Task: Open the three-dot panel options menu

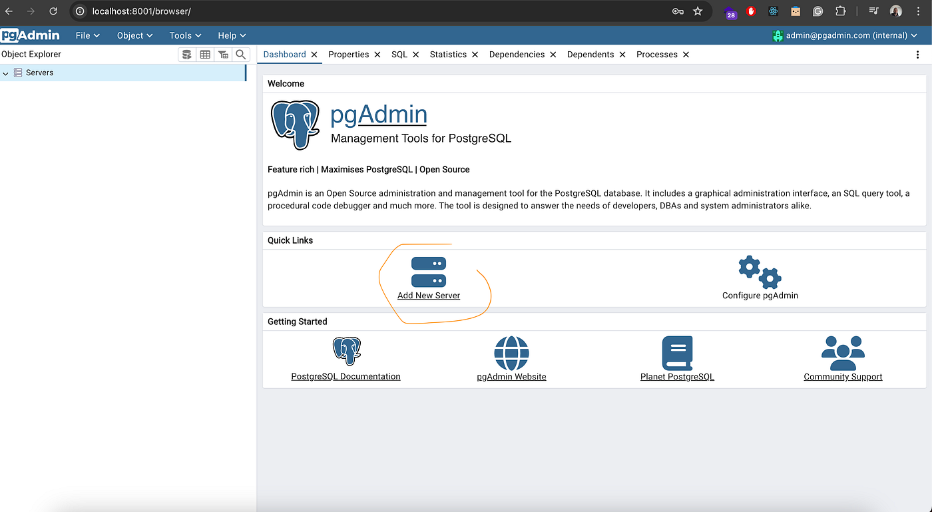Action: [919, 55]
